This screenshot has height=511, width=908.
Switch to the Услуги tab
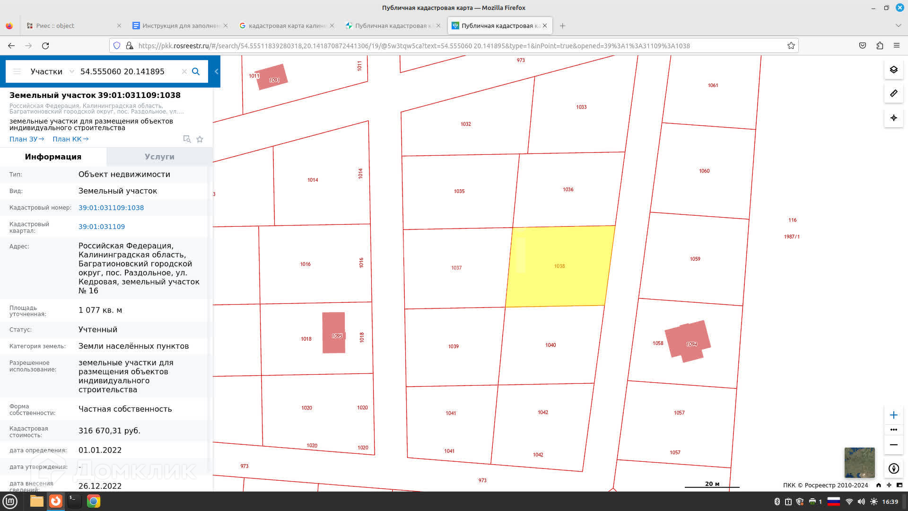(159, 157)
